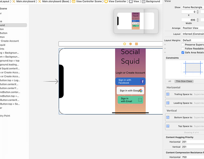Click the Facebook logo on the button

pyautogui.click(x=142, y=81)
